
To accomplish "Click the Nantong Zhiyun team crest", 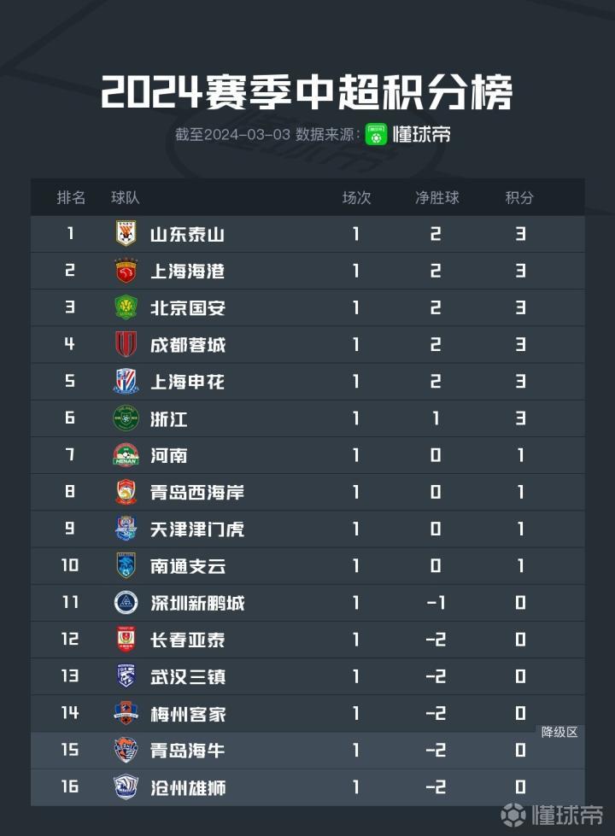I will tap(126, 566).
